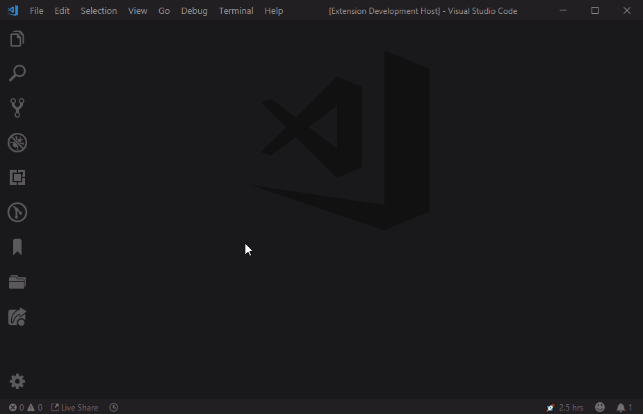Screen dimensions: 643x414
Task: Open the Debug view bug icon
Action: click(17, 143)
